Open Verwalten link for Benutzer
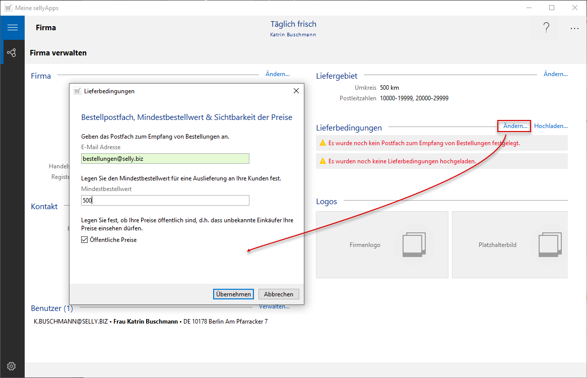This screenshot has width=587, height=378. tap(274, 306)
